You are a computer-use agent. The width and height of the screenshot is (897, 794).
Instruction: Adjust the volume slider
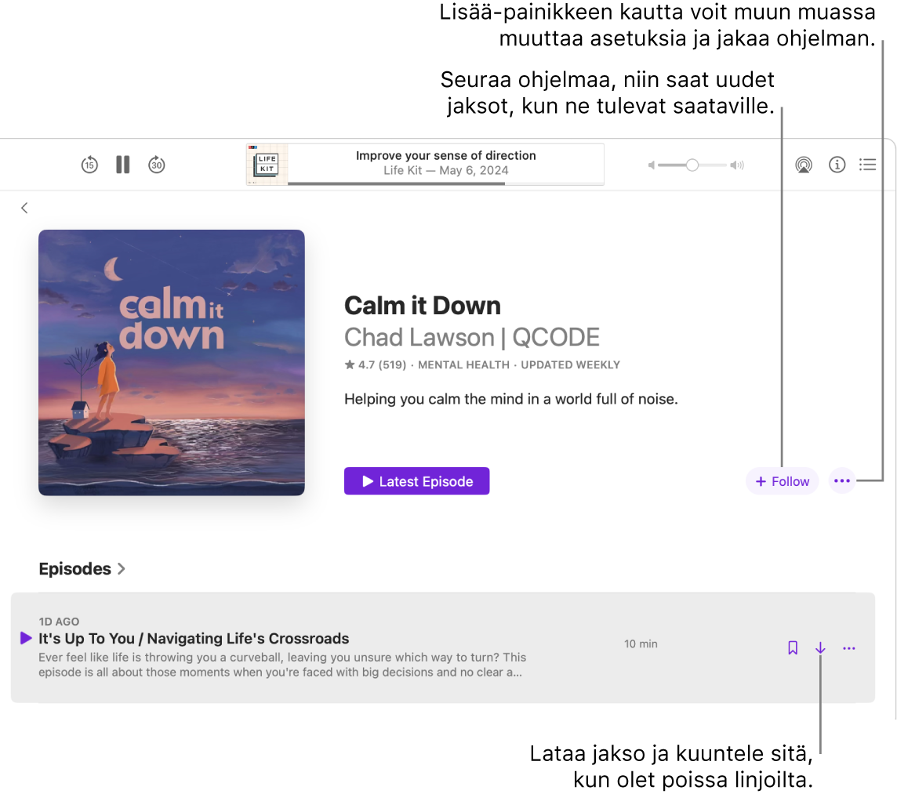[x=691, y=165]
